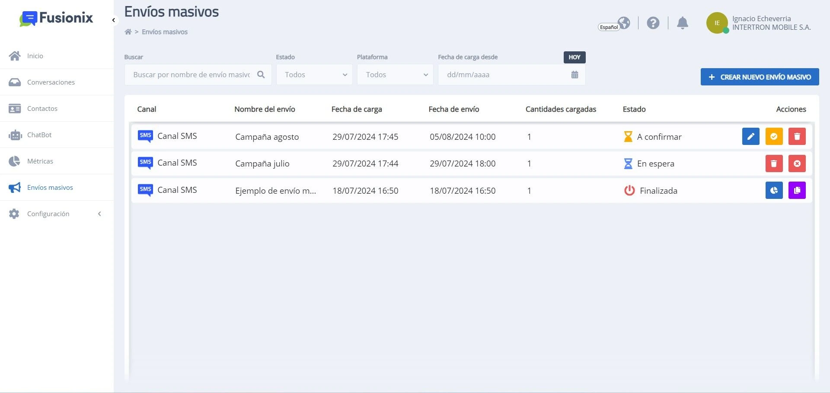
Task: Expand the Configuración submenu chevron
Action: 99,214
